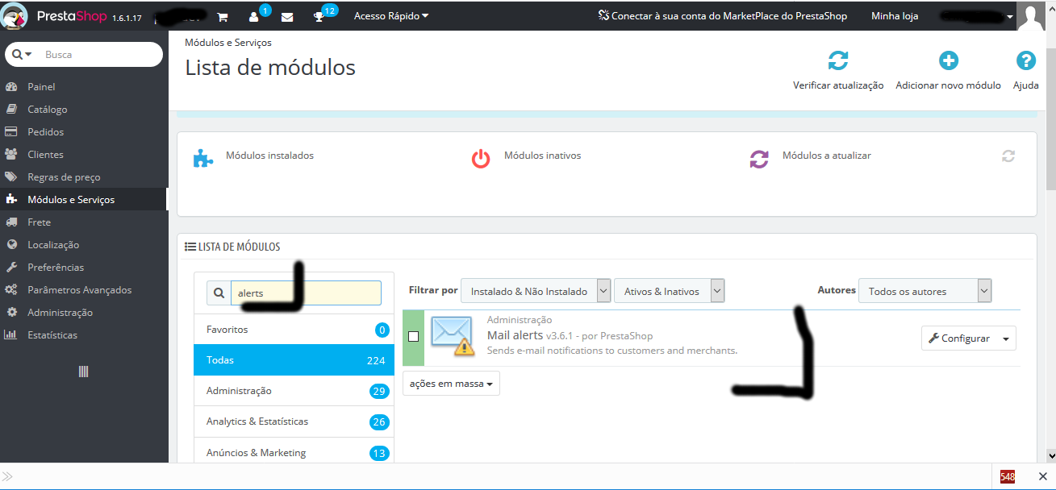This screenshot has height=490, width=1056.
Task: Click the sidebar collapse bars icon
Action: click(83, 372)
